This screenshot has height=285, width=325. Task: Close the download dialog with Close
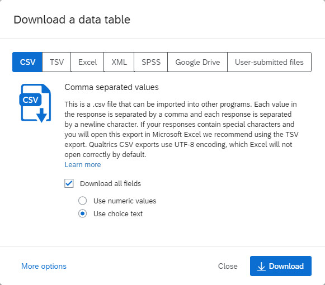[x=228, y=266]
